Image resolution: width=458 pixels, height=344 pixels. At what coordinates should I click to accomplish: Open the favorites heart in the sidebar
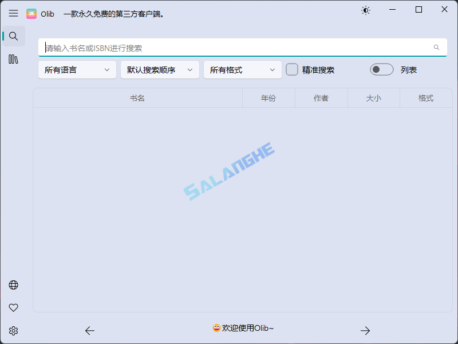pyautogui.click(x=13, y=308)
